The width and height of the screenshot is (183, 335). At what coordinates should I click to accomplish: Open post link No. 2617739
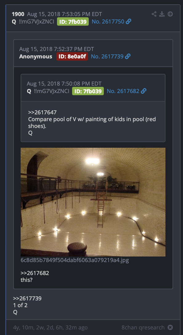point(107,57)
